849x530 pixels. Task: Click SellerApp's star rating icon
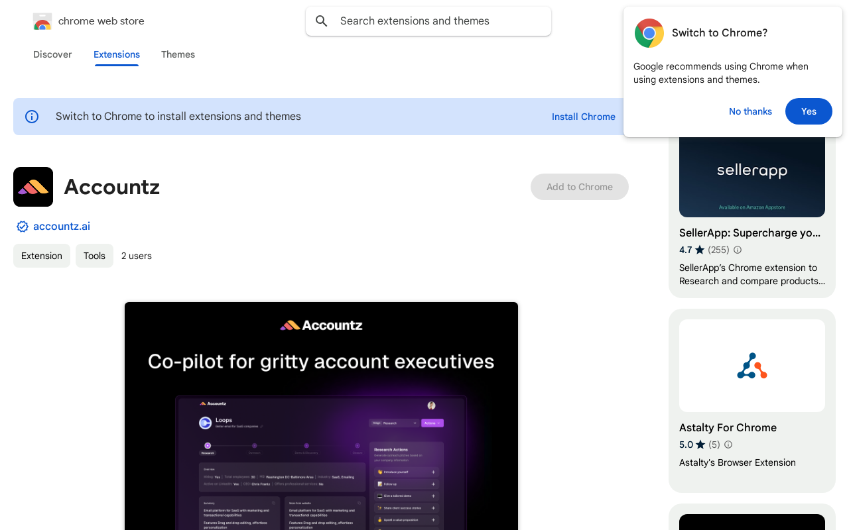click(700, 250)
